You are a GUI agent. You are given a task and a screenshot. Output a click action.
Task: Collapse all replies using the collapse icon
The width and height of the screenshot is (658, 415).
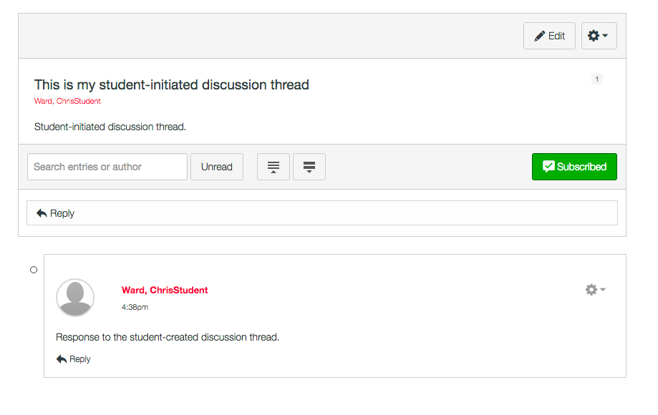point(273,167)
